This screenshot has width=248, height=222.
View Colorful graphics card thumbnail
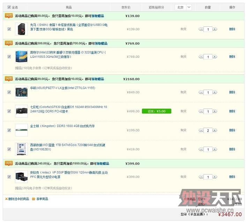pos(21,111)
